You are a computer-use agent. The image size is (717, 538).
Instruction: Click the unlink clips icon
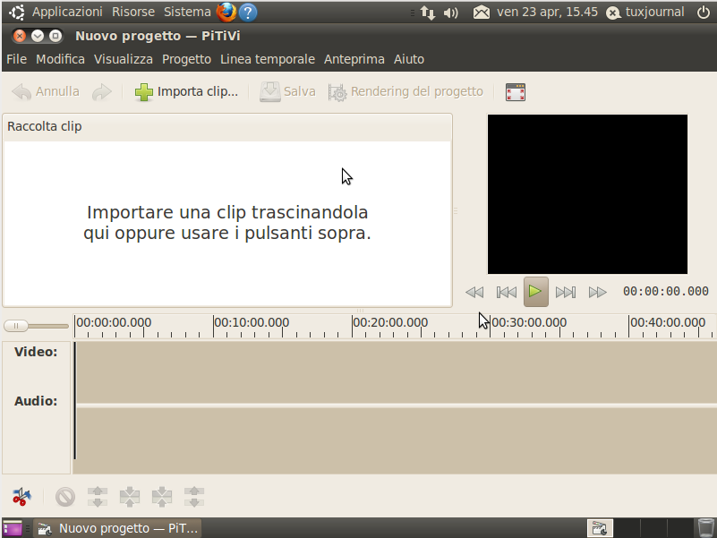[98, 497]
